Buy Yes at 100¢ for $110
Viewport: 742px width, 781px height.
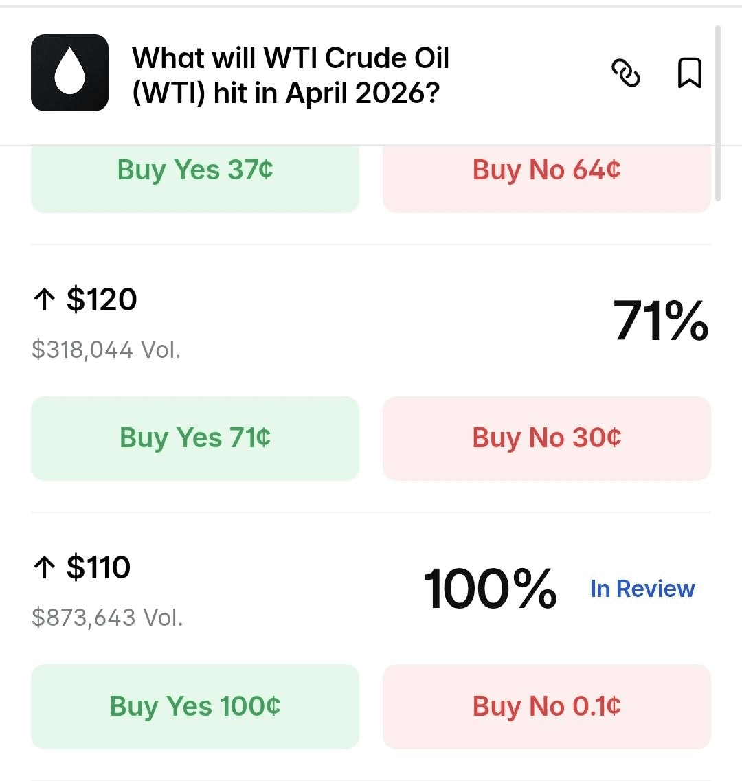tap(195, 706)
